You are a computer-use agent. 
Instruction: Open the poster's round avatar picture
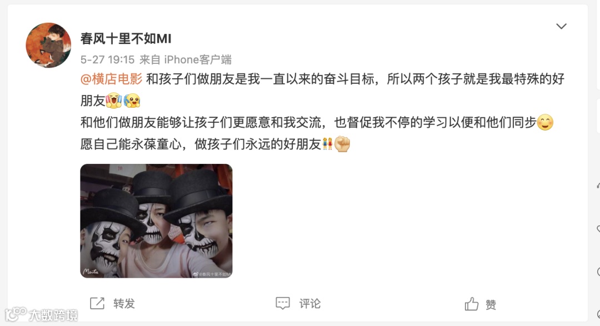(48, 45)
